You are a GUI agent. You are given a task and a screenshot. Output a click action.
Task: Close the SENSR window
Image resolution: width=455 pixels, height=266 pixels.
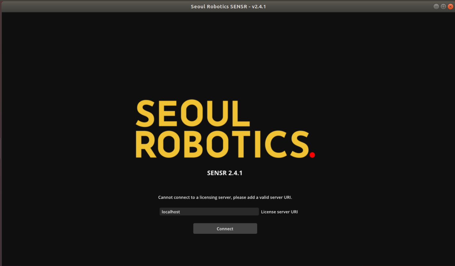(x=451, y=6)
